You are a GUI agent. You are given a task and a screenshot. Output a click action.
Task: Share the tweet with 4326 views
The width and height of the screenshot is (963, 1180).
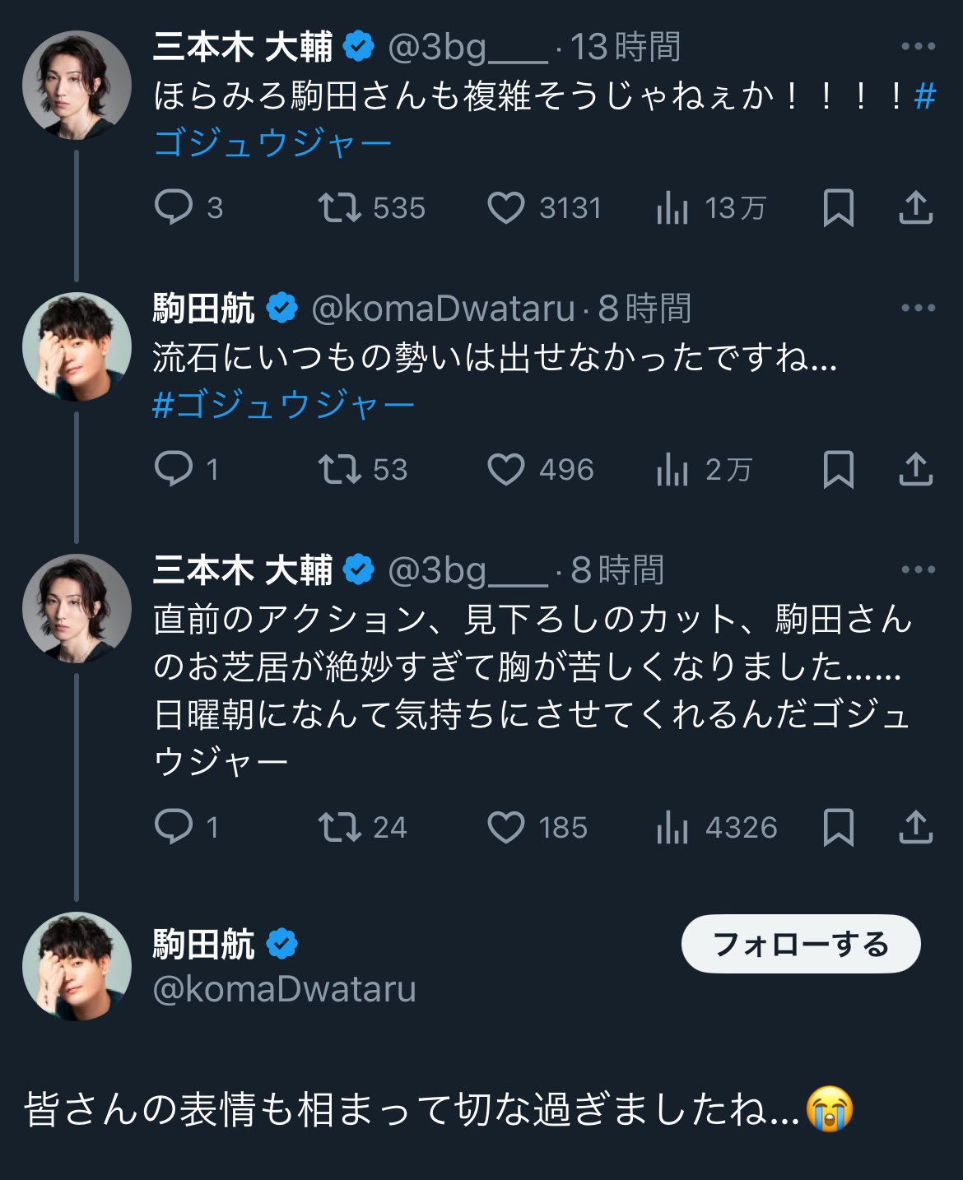tap(915, 826)
